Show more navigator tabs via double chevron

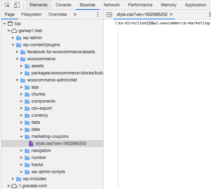75,14
